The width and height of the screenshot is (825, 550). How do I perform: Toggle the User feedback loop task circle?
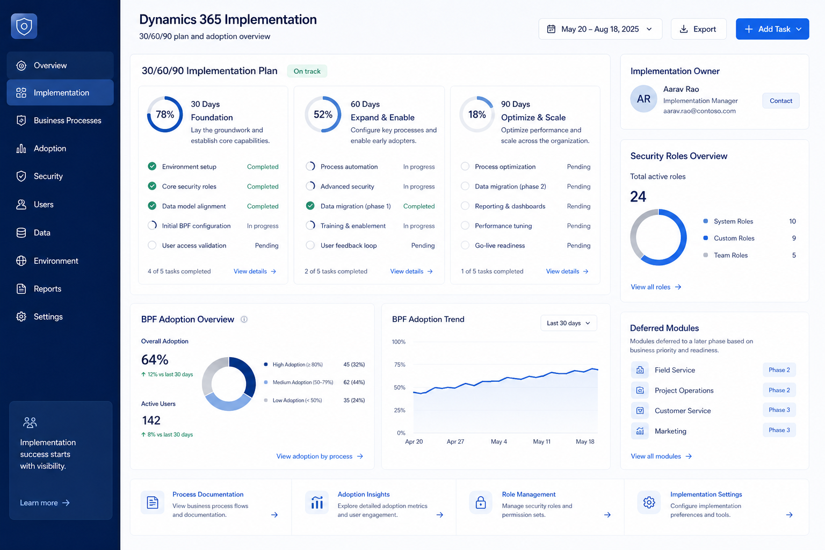tap(310, 245)
